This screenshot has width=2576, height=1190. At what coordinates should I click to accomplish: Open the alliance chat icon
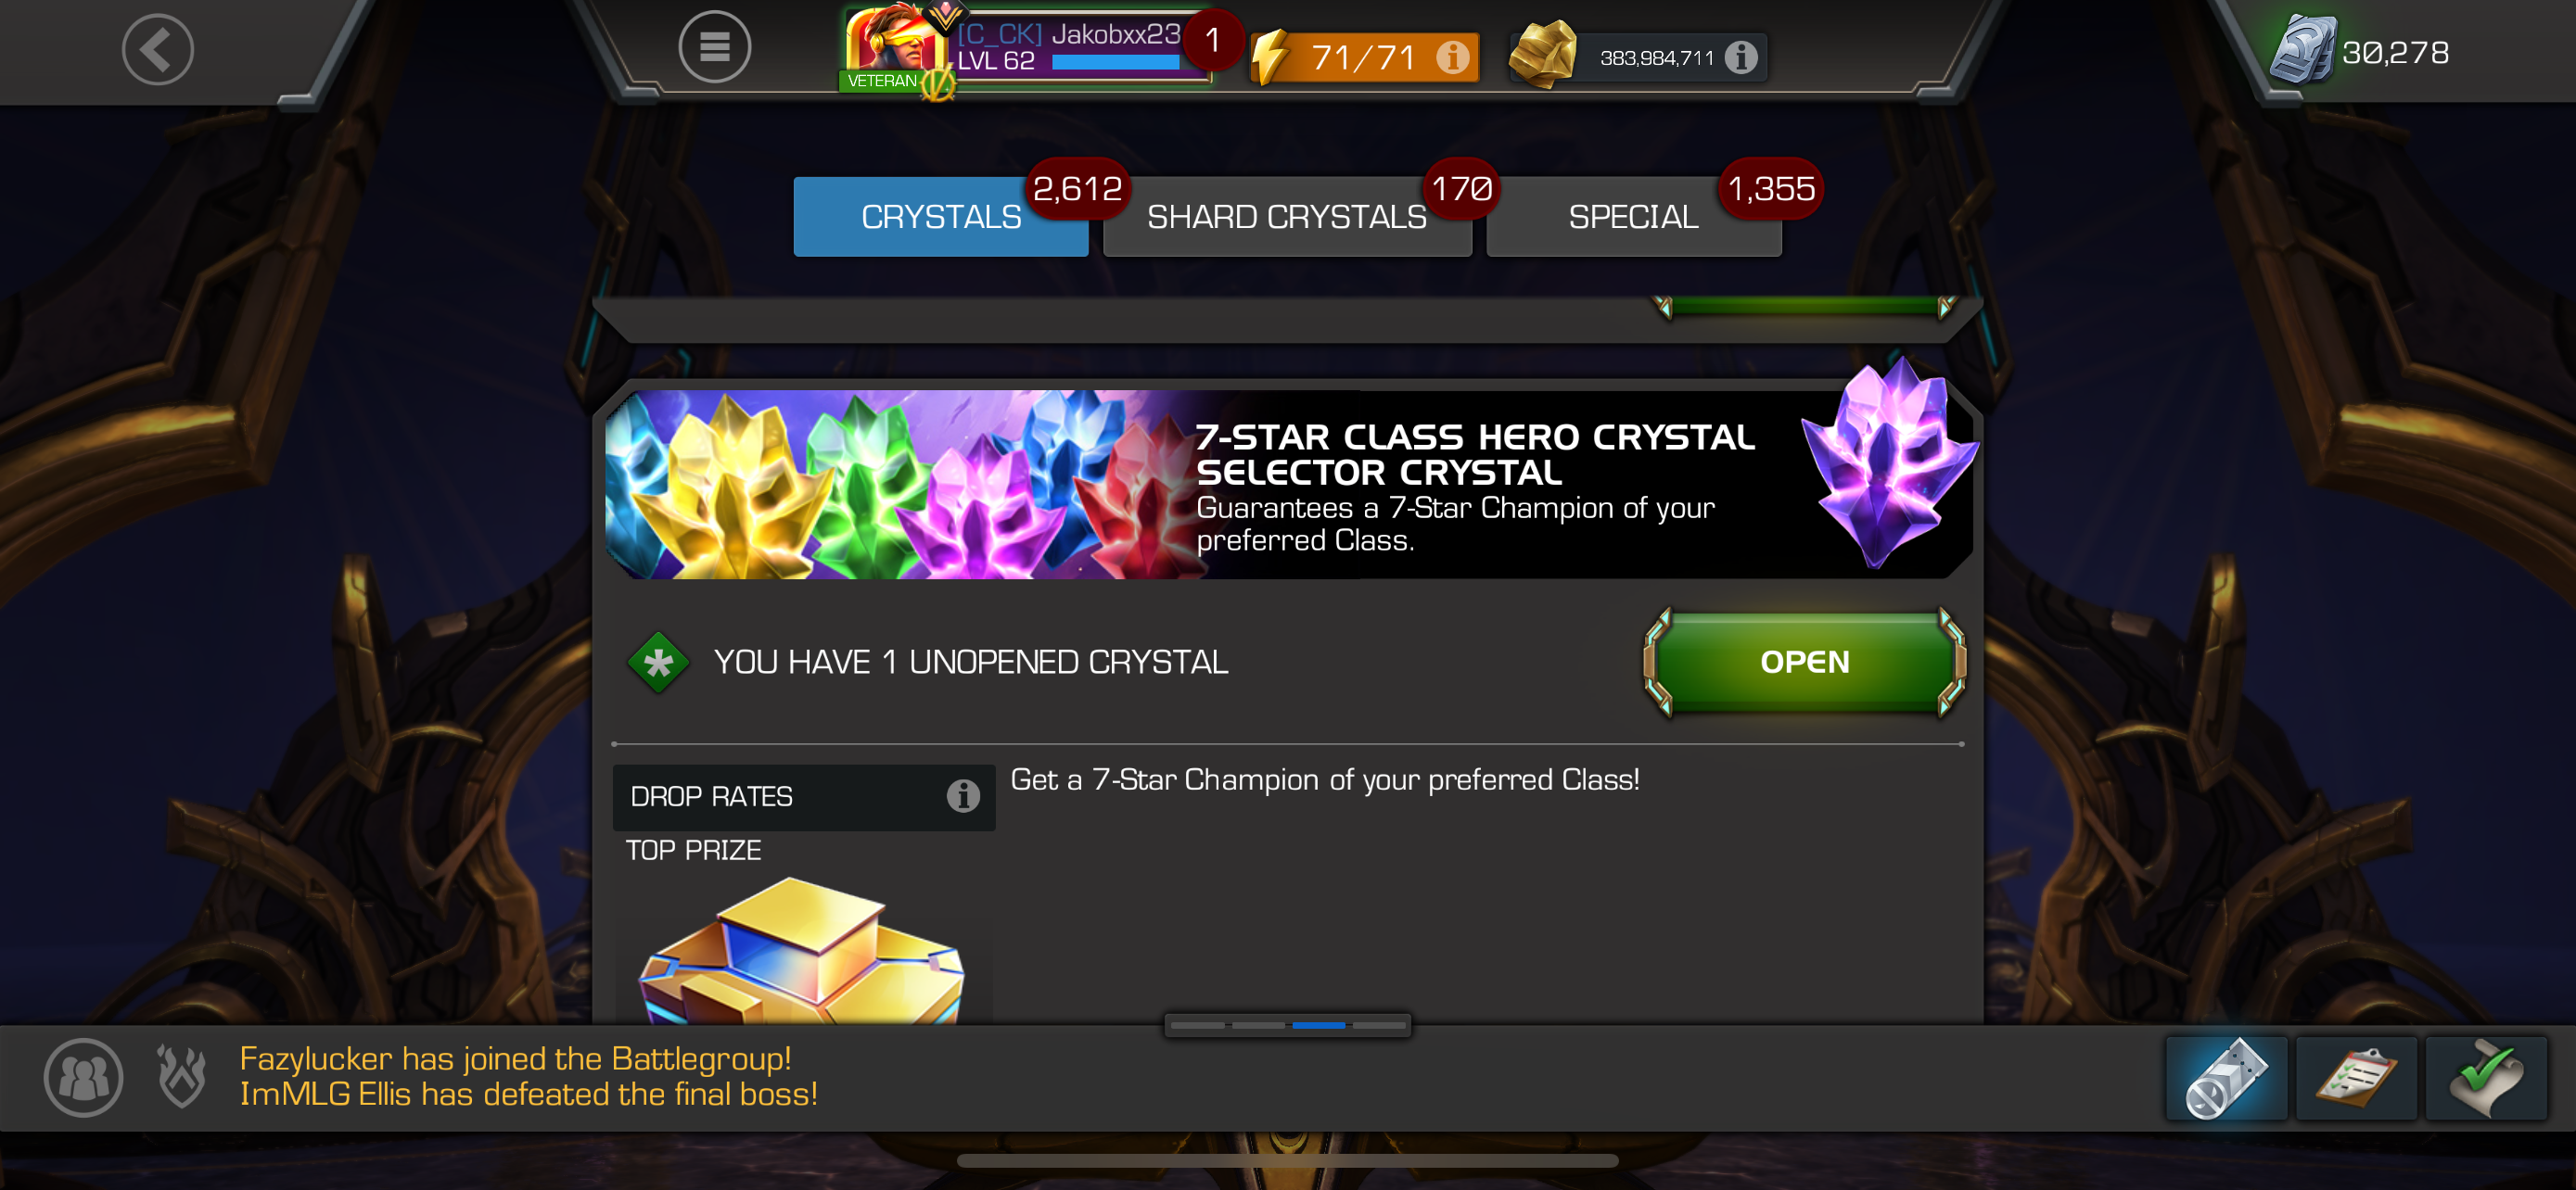pyautogui.click(x=83, y=1077)
